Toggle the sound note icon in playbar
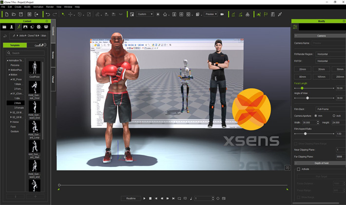This screenshot has height=205, width=346. pyautogui.click(x=191, y=198)
